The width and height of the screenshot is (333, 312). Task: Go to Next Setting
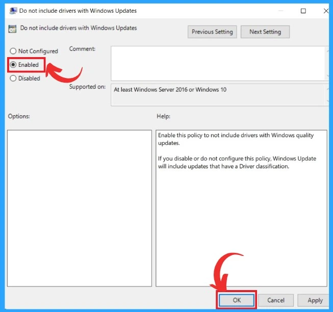tap(265, 32)
